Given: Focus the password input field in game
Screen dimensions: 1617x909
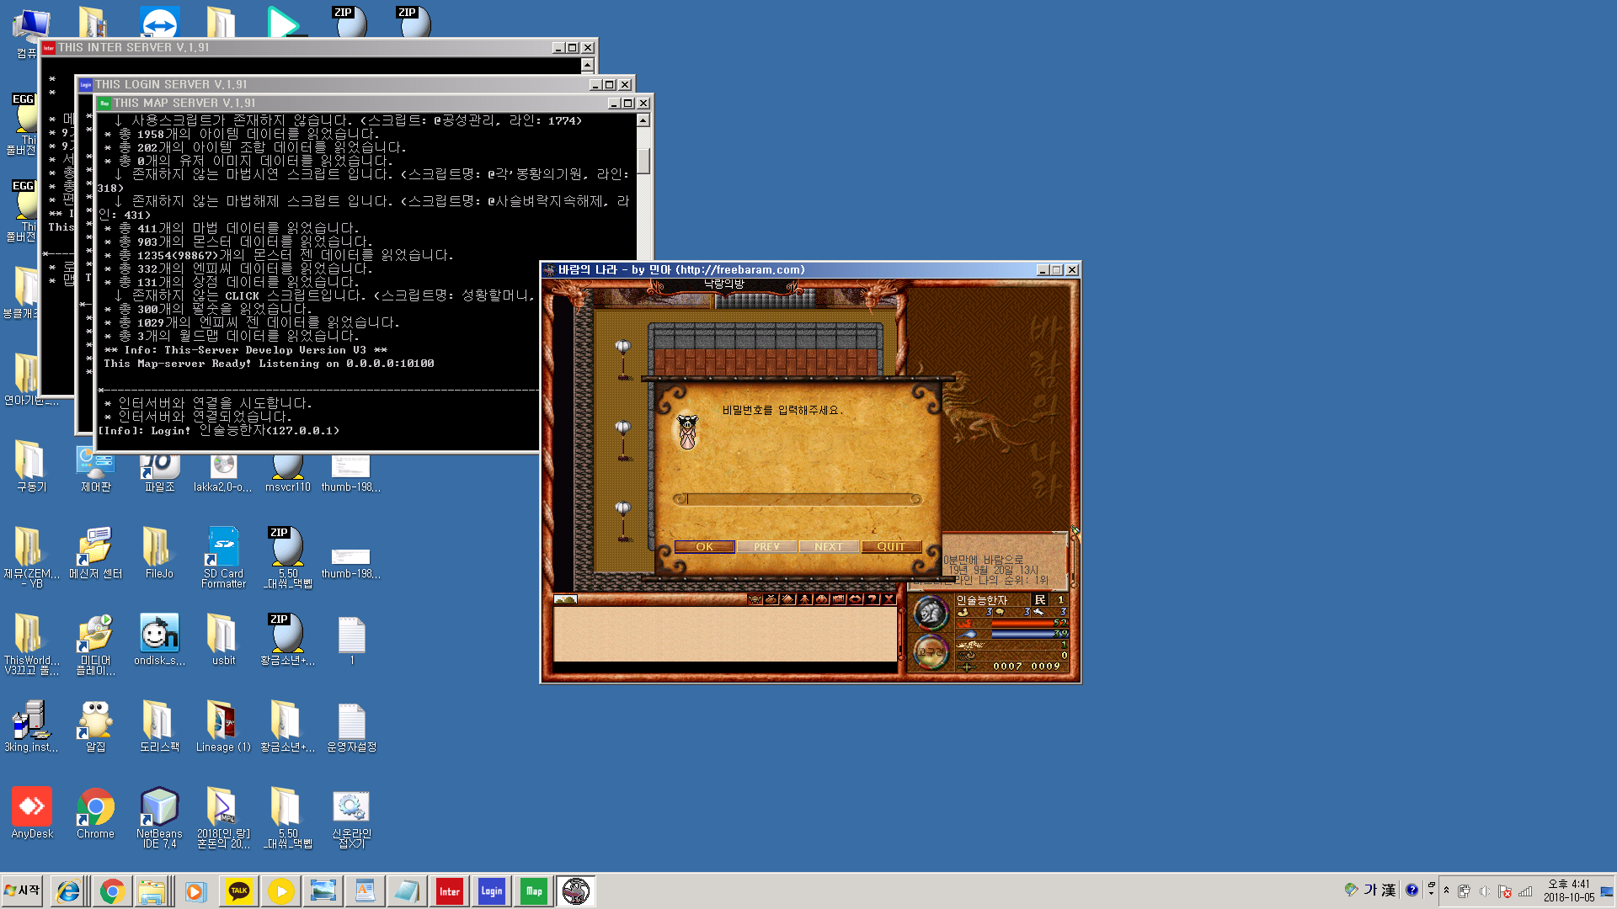Looking at the screenshot, I should tap(798, 499).
